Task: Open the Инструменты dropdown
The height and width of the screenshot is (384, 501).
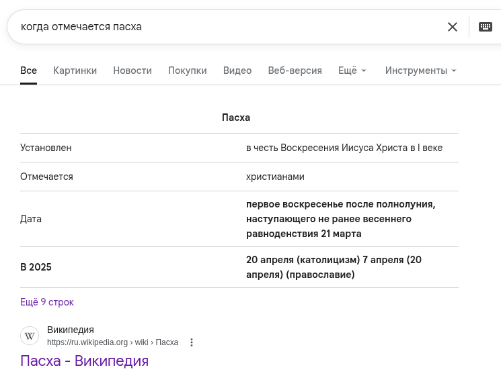Action: 420,70
